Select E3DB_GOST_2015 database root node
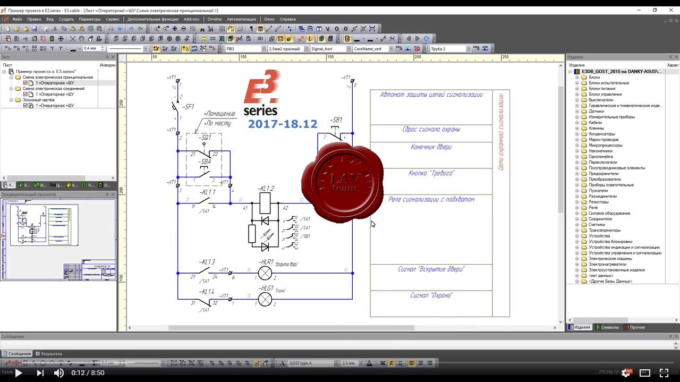Viewport: 680px width, 382px height. coord(622,71)
